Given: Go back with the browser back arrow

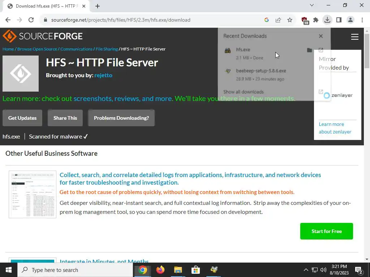Looking at the screenshot, I should 8,20.
